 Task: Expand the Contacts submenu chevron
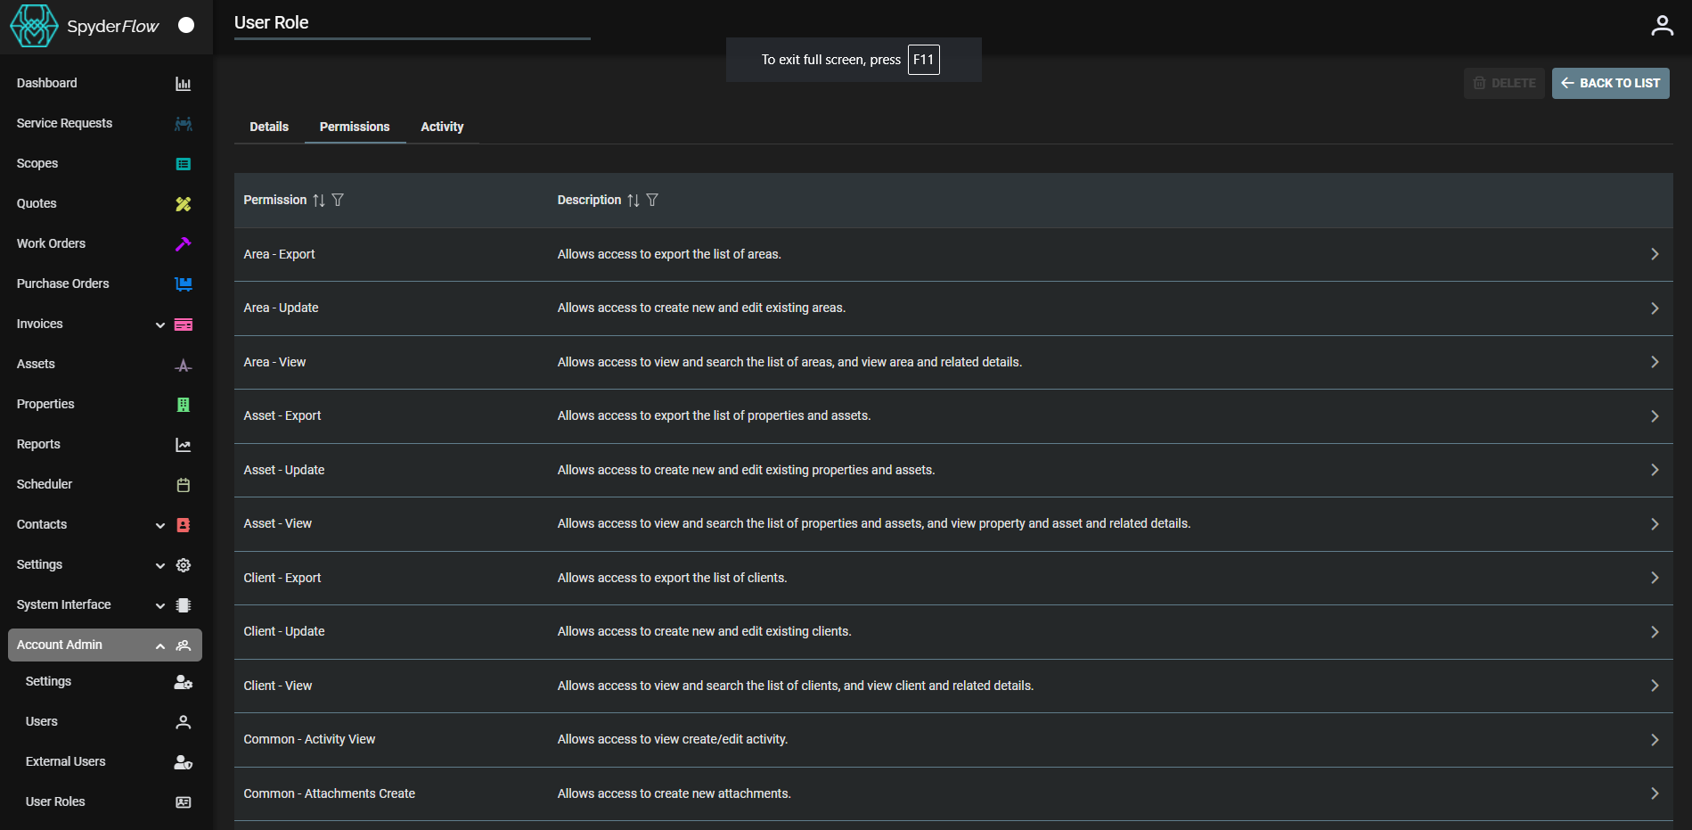coord(160,525)
